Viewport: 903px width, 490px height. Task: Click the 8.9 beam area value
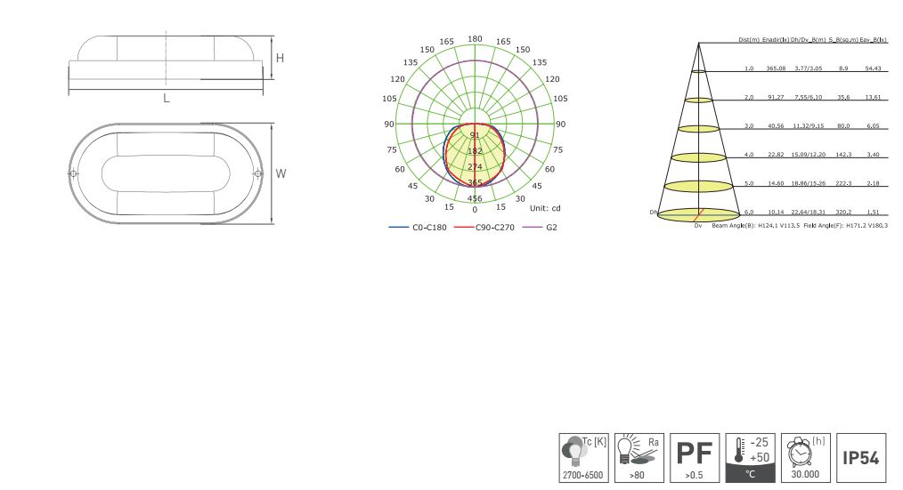click(843, 68)
